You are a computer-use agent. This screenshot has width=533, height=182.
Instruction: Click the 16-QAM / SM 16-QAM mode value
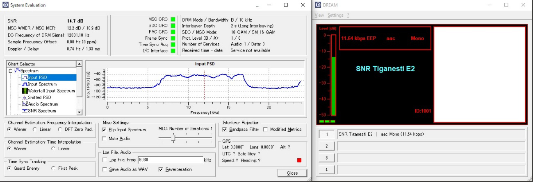click(253, 32)
